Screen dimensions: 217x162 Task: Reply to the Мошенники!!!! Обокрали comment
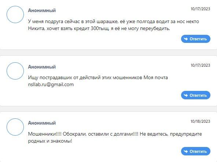coord(196,151)
